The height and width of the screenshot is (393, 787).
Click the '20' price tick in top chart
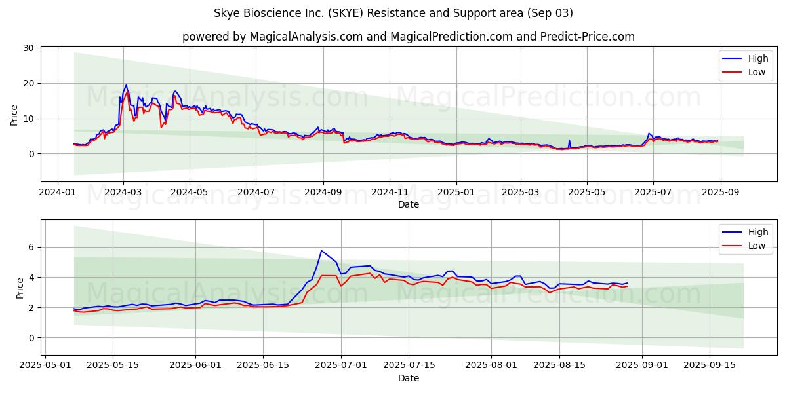[x=28, y=83]
